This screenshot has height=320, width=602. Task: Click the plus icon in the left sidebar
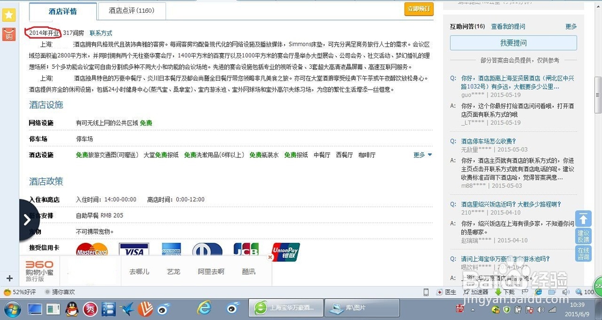10,278
